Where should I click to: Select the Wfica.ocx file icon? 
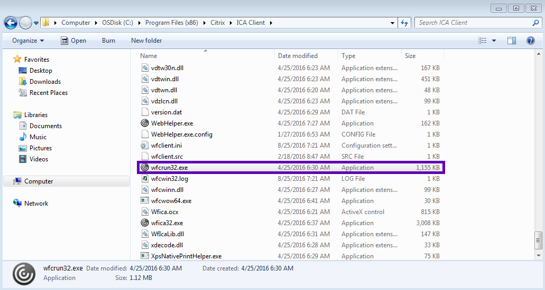pyautogui.click(x=145, y=212)
